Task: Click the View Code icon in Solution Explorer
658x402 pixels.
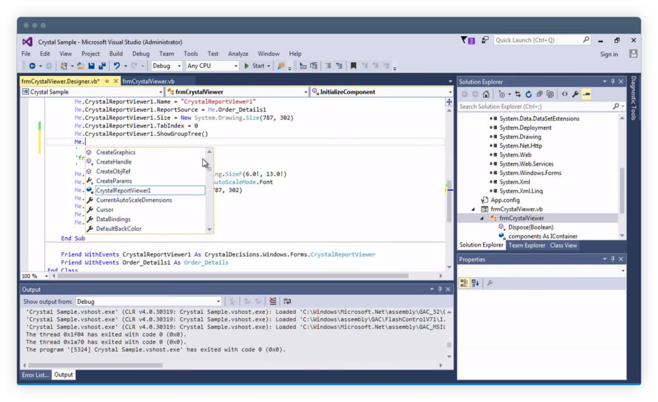Action: coord(565,94)
